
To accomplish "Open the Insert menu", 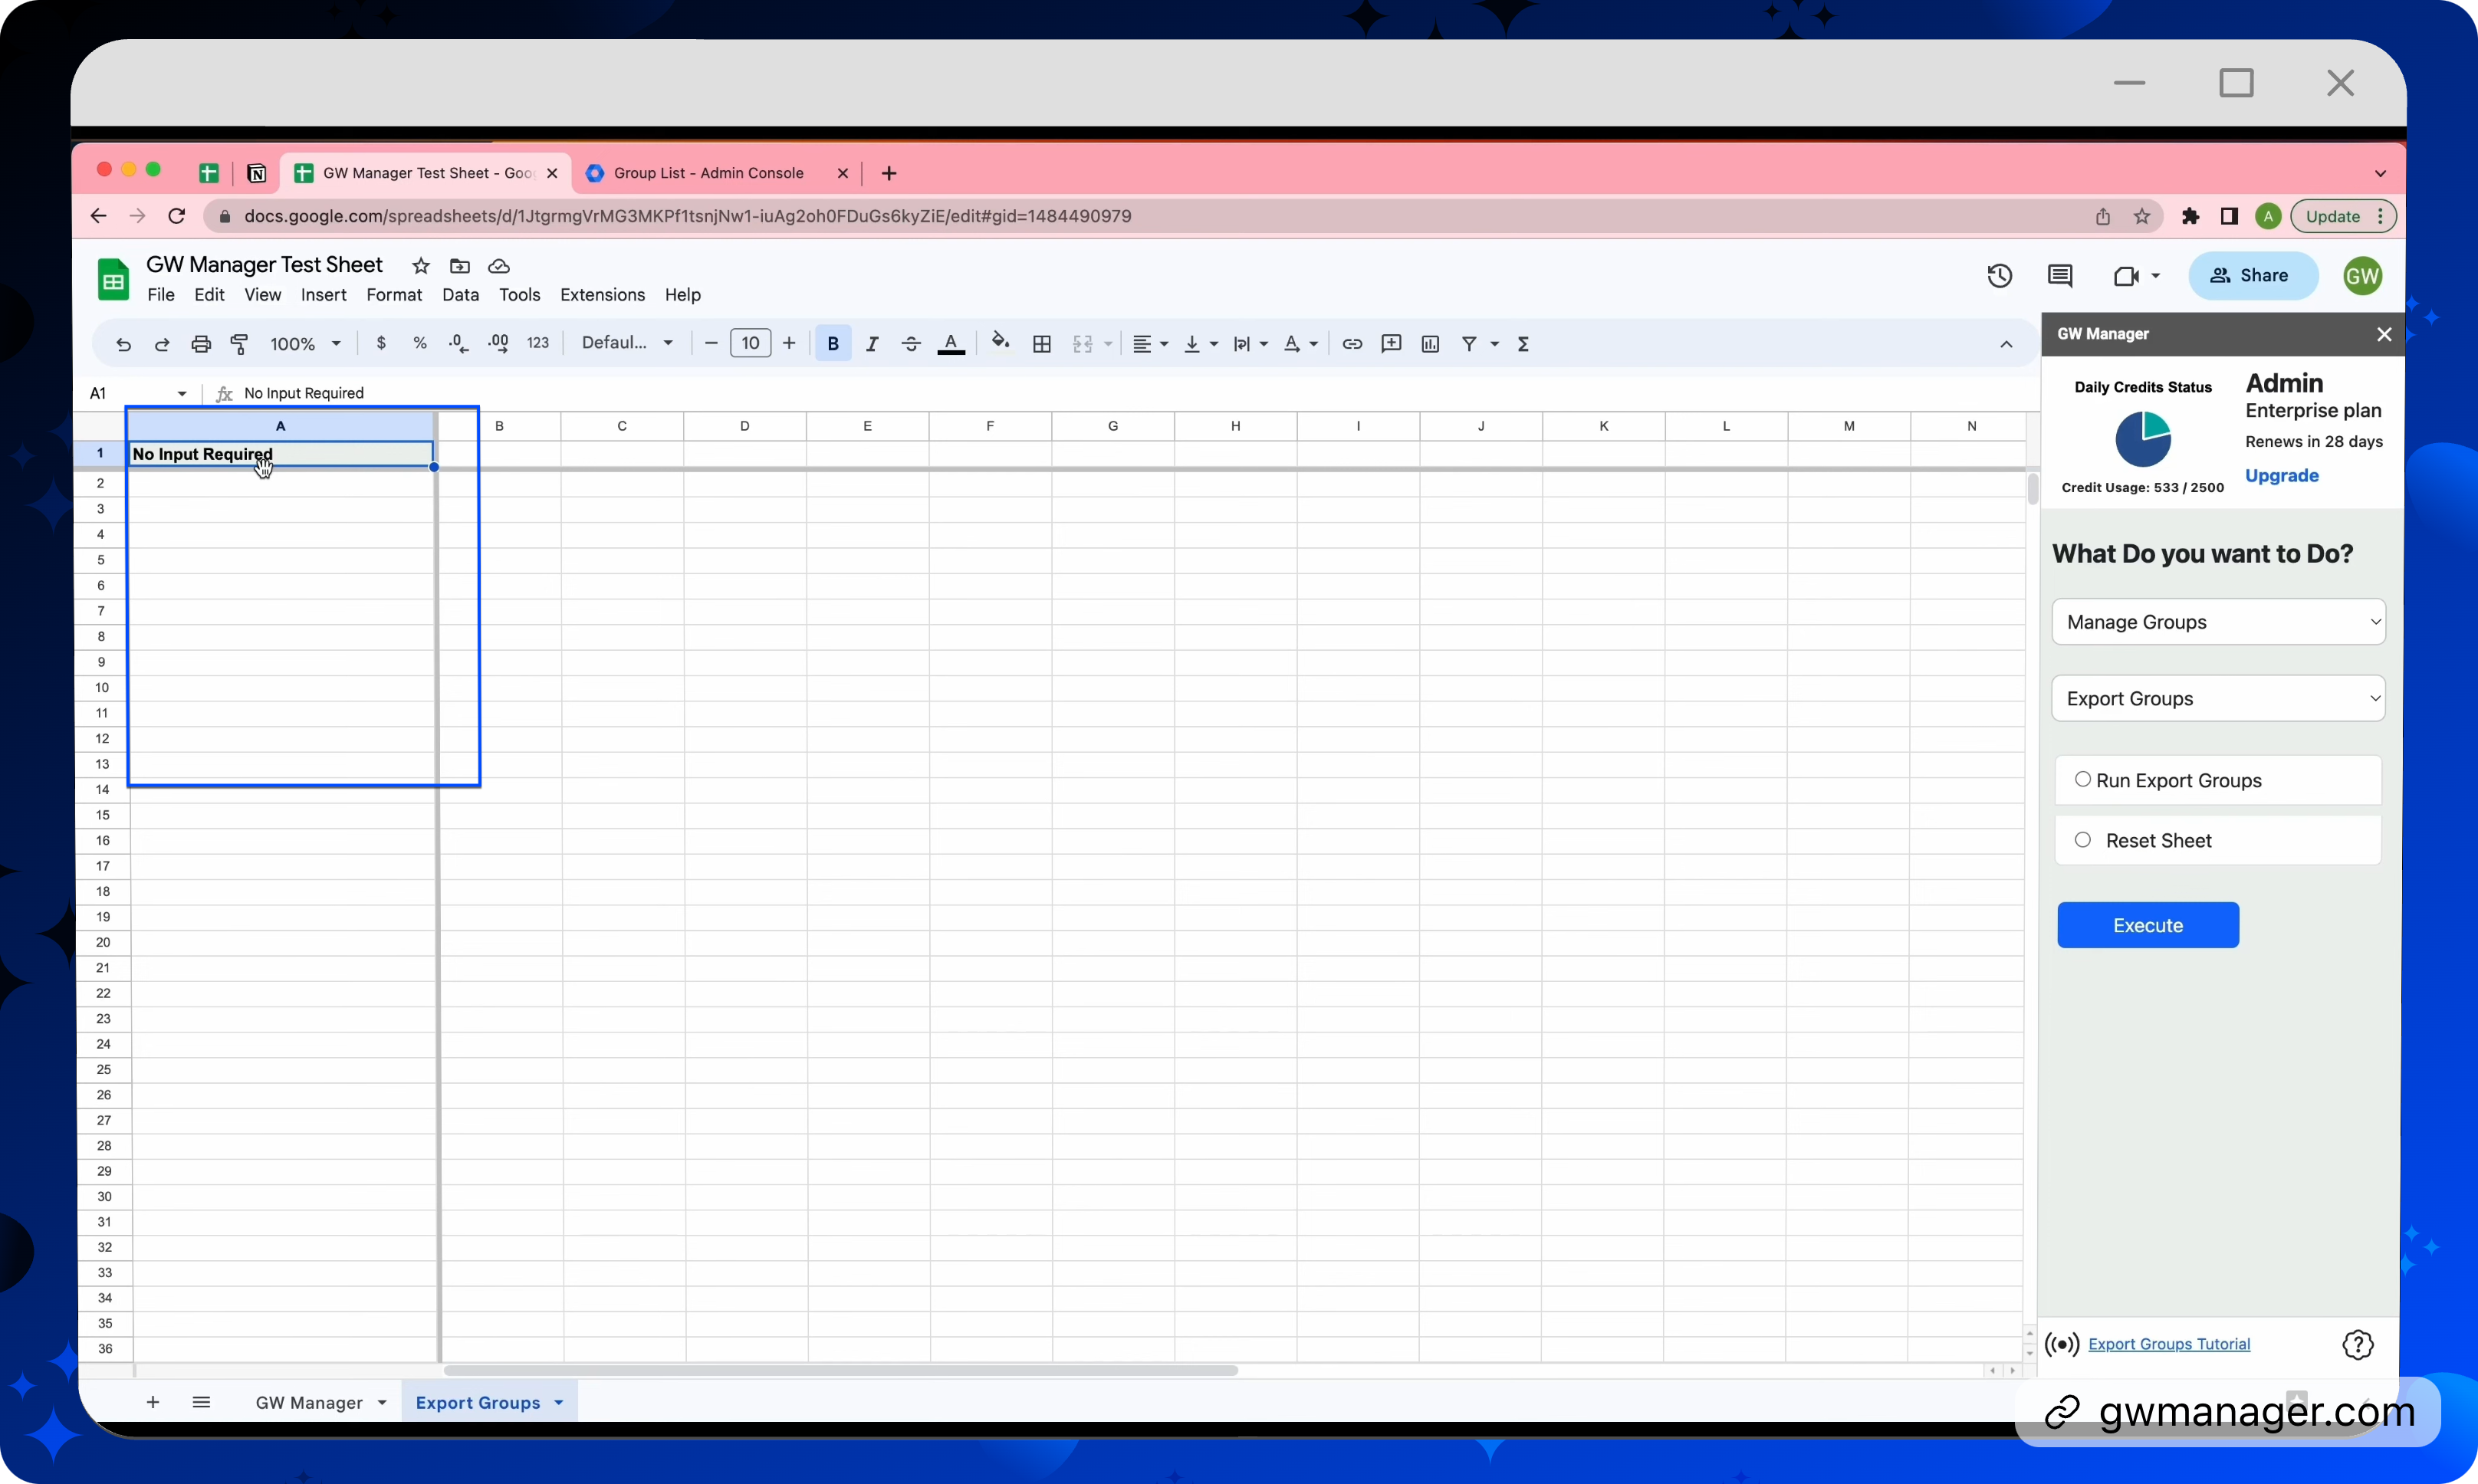I will (323, 294).
